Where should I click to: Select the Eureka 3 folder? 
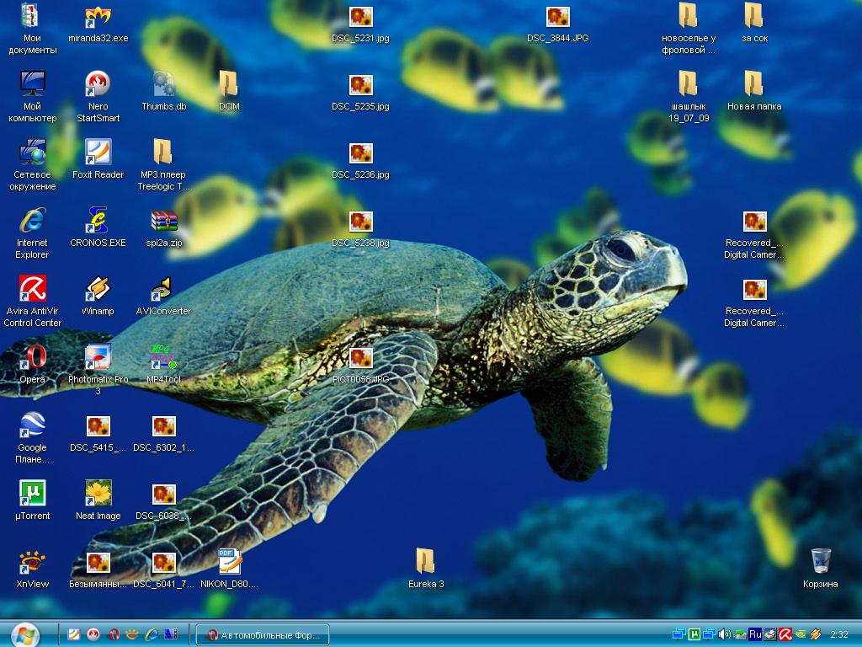click(x=426, y=563)
